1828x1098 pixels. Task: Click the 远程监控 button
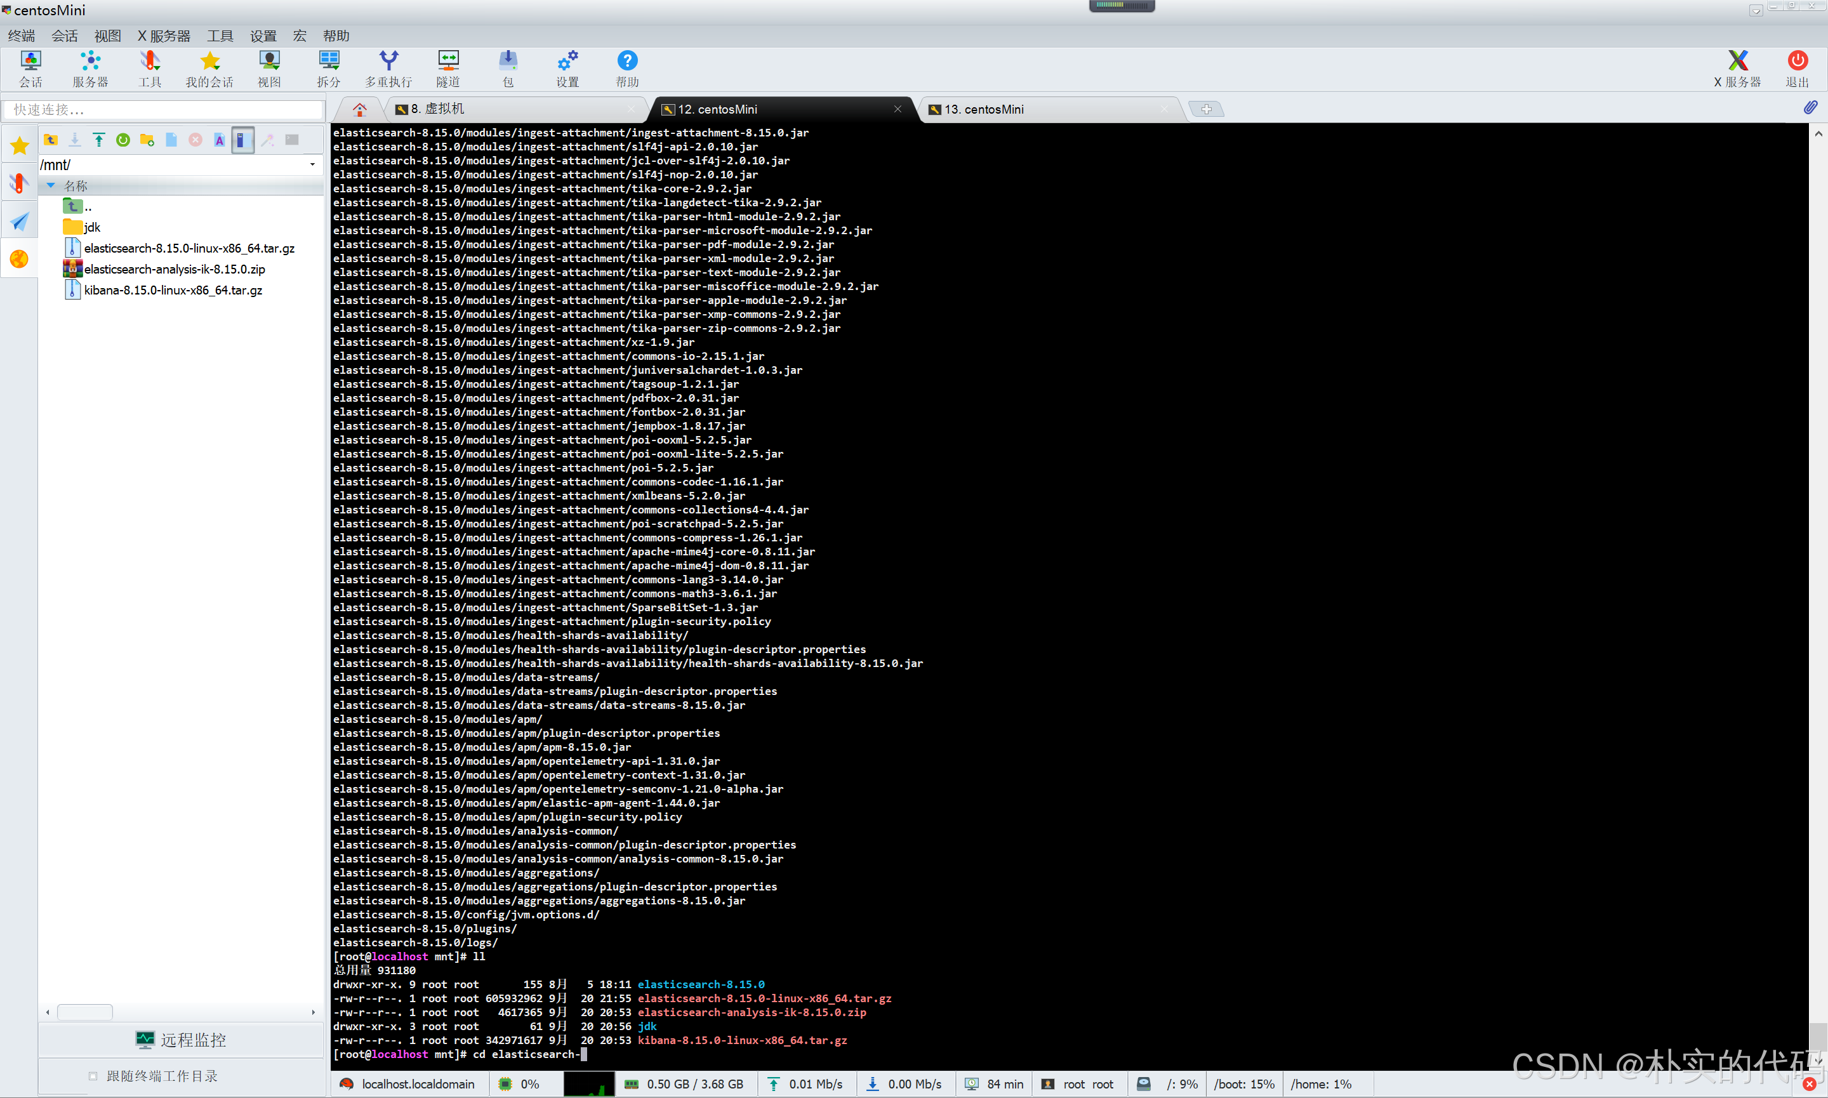182,1040
